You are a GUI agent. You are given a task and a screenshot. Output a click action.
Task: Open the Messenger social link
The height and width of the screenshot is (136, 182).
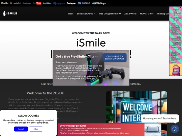coord(99,3)
